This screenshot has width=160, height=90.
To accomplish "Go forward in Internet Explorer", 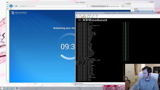I will point(14,6).
